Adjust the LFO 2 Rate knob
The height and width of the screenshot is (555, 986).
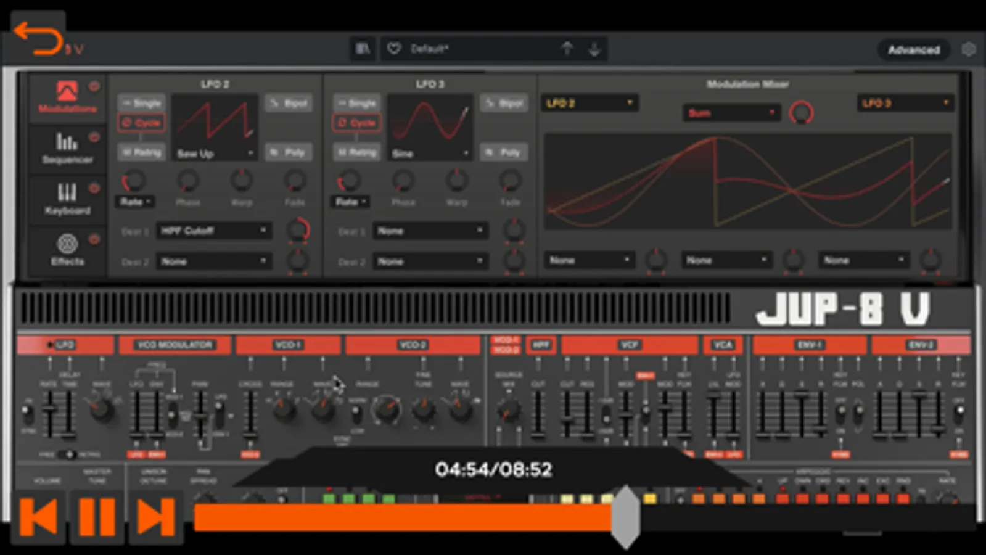[x=133, y=181]
